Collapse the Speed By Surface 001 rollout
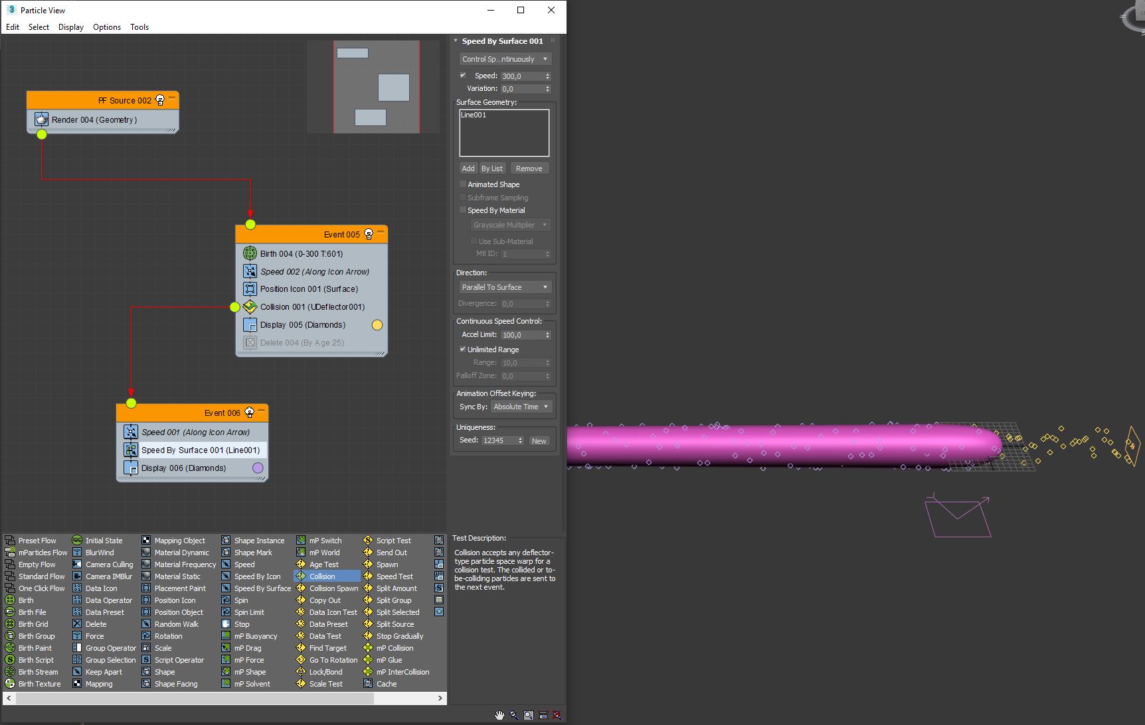Viewport: 1145px width, 725px height. tap(456, 40)
